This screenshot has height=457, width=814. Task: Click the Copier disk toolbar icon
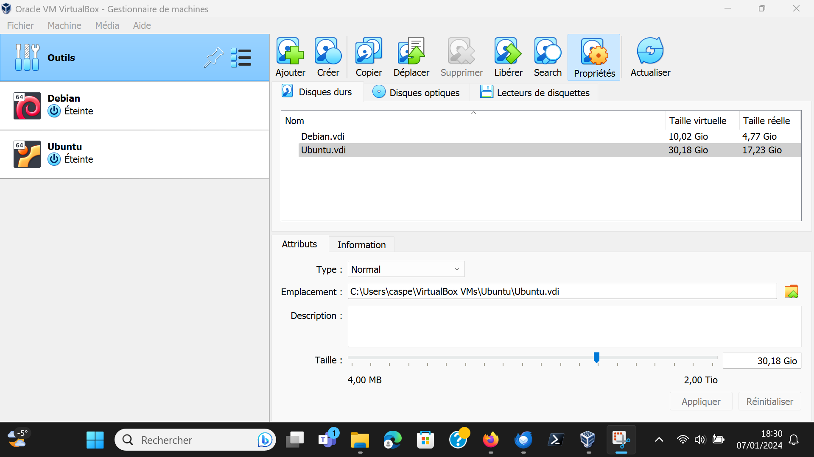tap(369, 57)
